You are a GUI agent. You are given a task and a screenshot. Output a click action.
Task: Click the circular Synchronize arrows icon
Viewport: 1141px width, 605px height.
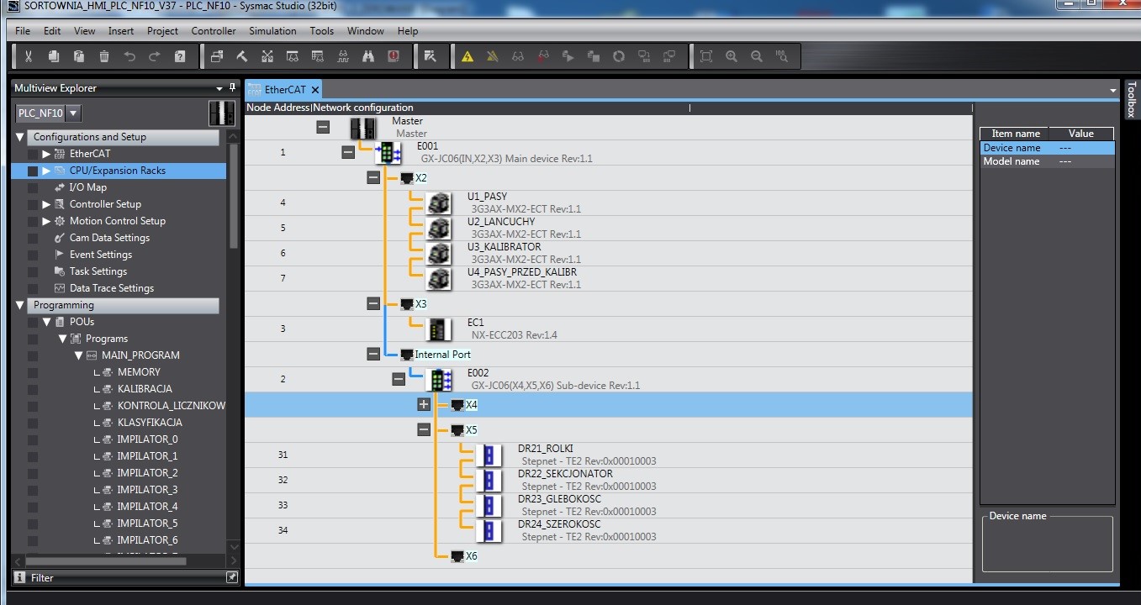619,56
